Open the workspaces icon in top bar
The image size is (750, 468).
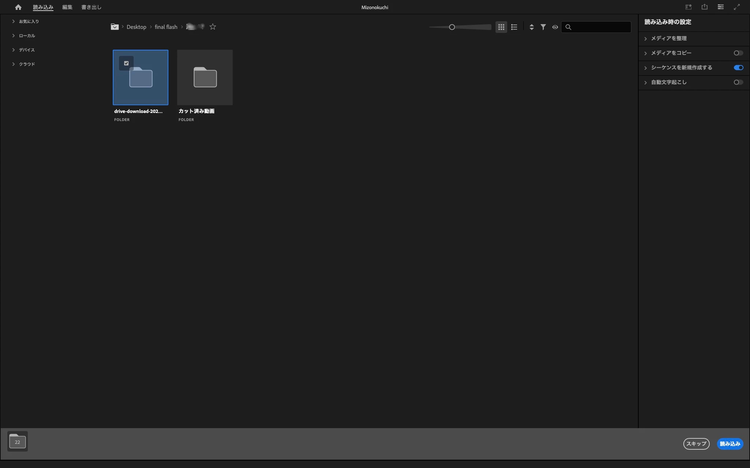[x=720, y=7]
